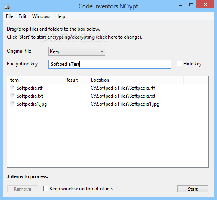The height and width of the screenshot is (200, 217).
Task: Close the Code Inventors NCrypt window
Action: tap(205, 4)
